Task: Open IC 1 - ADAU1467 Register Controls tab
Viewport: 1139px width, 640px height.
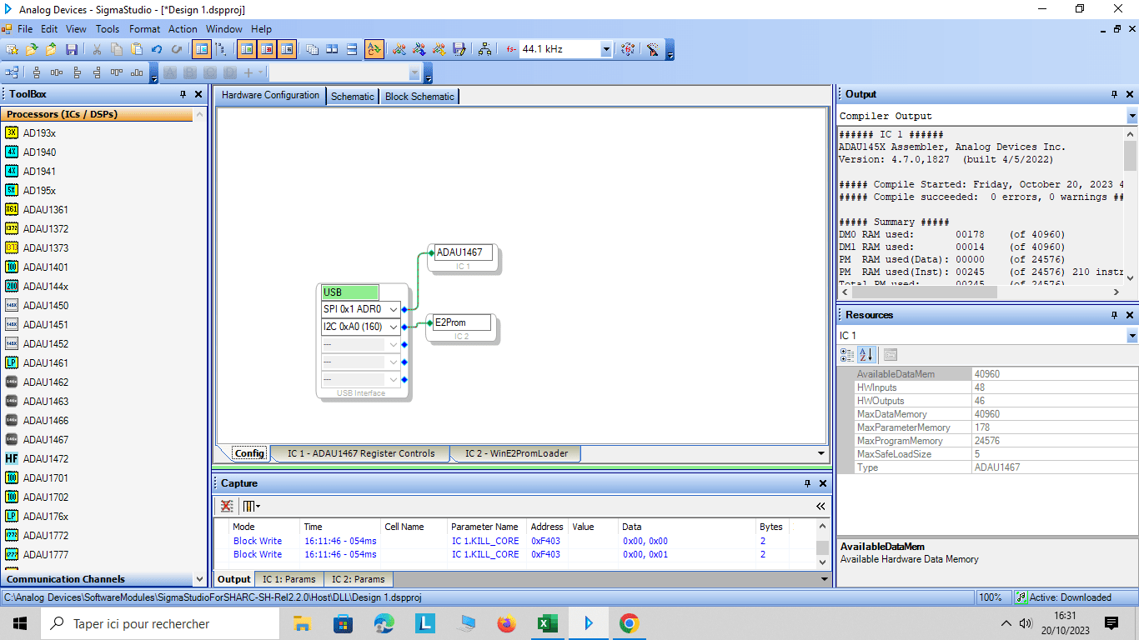Action: [361, 453]
